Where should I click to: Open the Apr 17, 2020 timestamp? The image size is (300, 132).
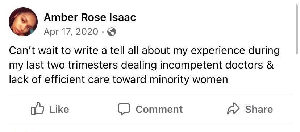click(x=71, y=32)
